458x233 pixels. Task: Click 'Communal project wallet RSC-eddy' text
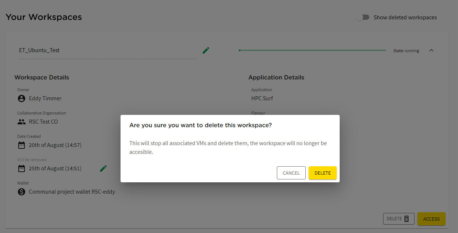point(72,192)
